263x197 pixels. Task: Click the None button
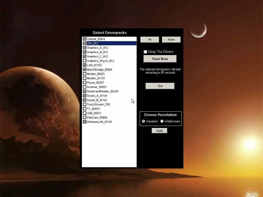171,40
